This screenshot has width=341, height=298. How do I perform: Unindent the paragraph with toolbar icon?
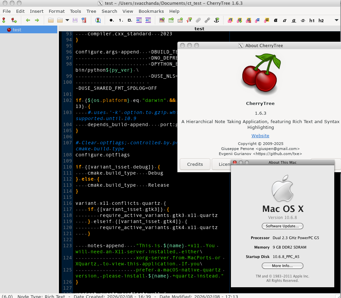pyautogui.click(x=148, y=20)
